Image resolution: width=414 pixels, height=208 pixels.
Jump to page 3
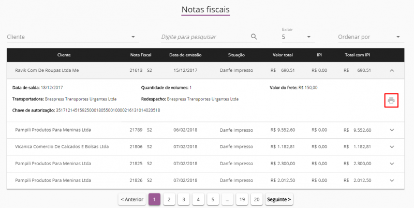183,199
